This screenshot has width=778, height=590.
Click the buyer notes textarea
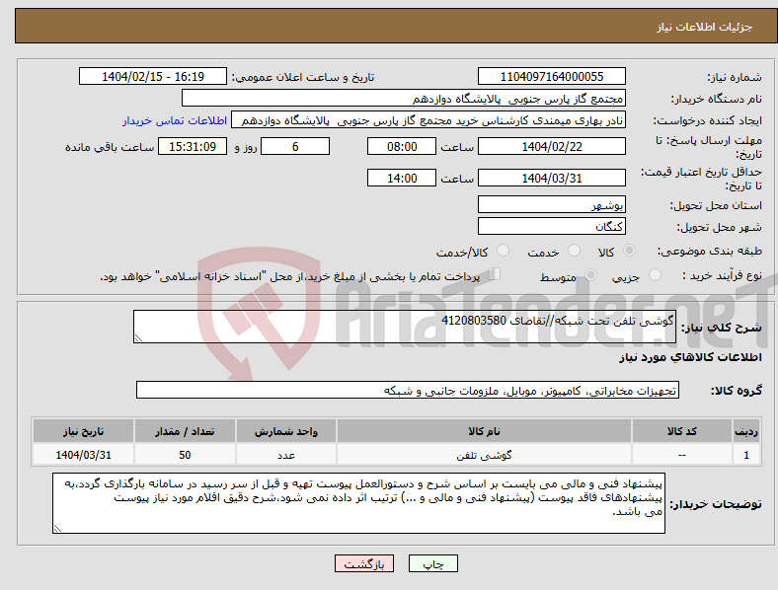pos(358,503)
